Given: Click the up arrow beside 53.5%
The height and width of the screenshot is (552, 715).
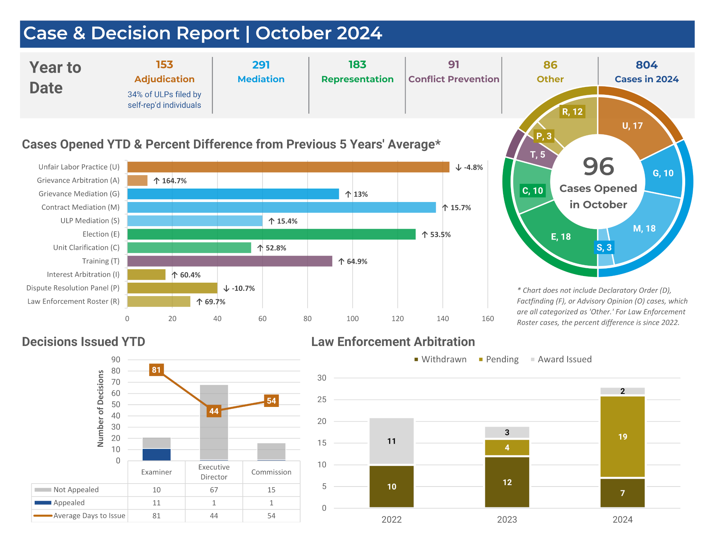Looking at the screenshot, I should click(425, 234).
